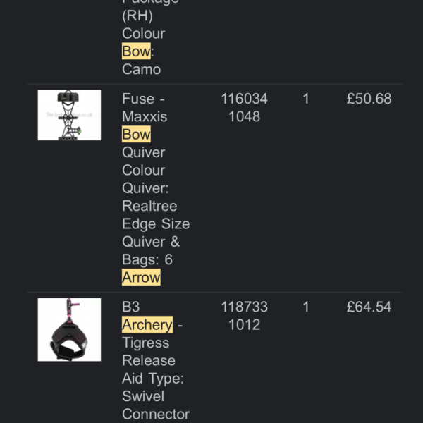Select the B3 product name text
This screenshot has height=423, width=423.
pos(131,307)
